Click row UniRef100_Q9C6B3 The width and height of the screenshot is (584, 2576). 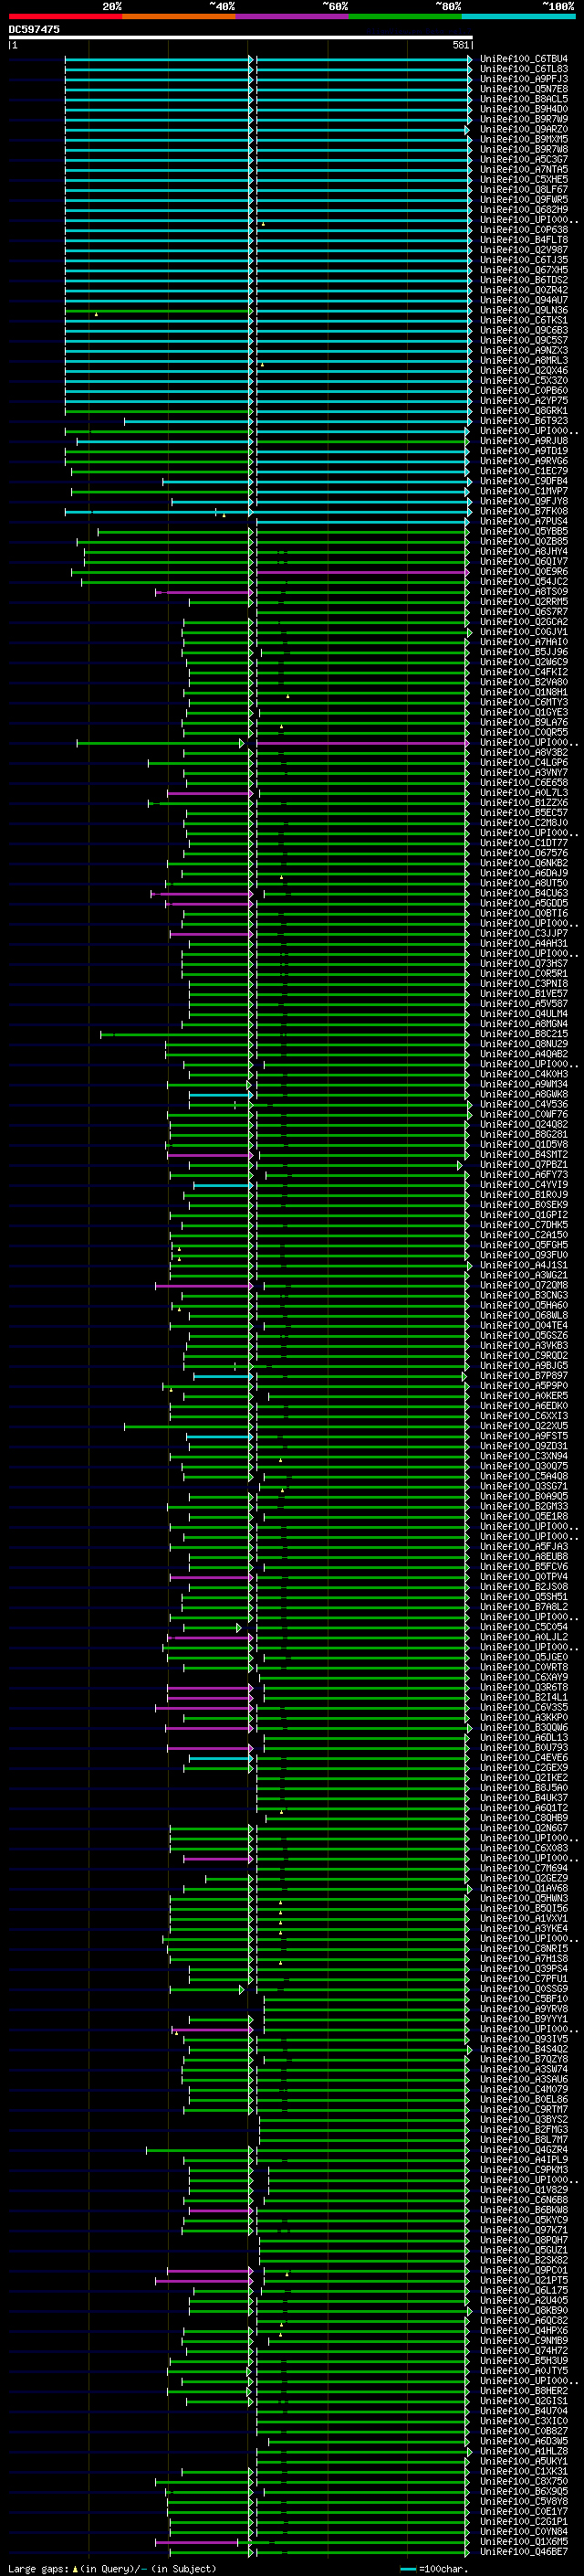point(523,331)
